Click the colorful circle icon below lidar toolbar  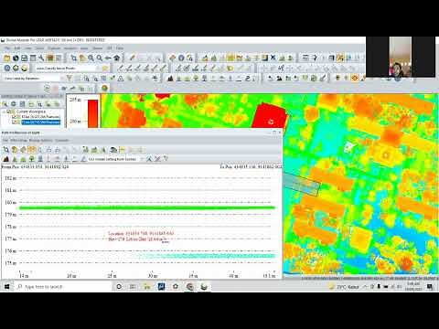pyautogui.click(x=104, y=88)
